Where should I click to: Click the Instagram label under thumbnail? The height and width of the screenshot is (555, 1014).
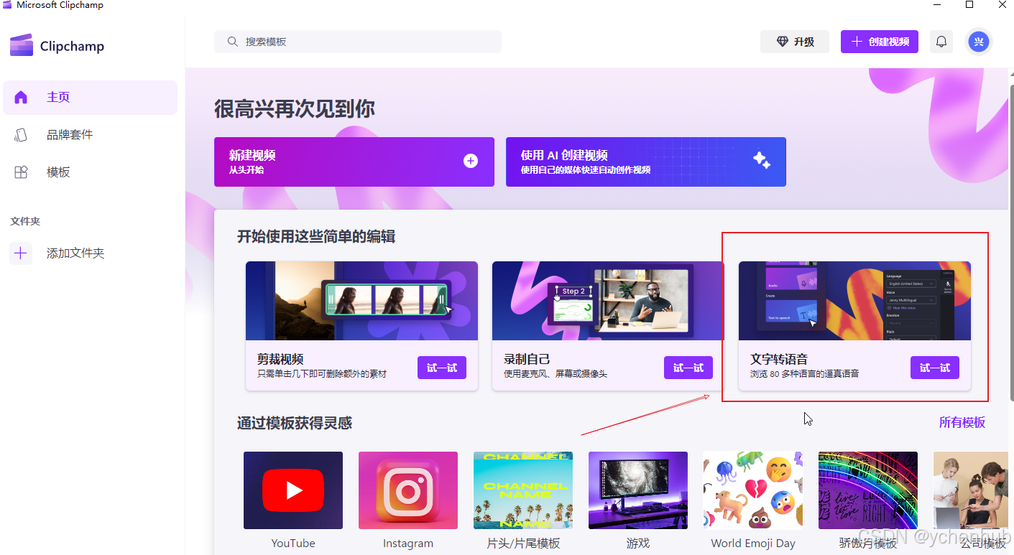pos(408,543)
